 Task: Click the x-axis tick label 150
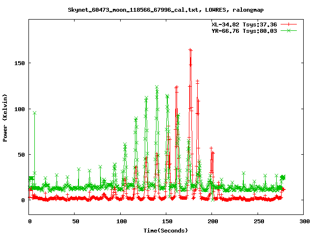pos(167,221)
